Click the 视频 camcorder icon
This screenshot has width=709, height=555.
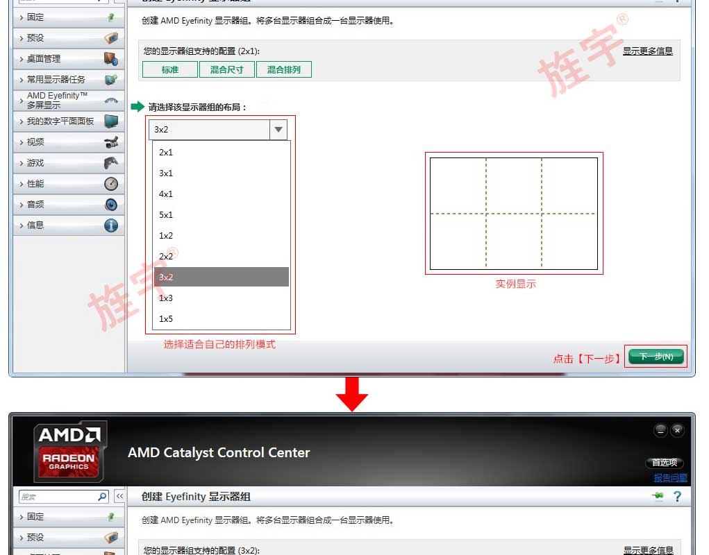pyautogui.click(x=110, y=142)
